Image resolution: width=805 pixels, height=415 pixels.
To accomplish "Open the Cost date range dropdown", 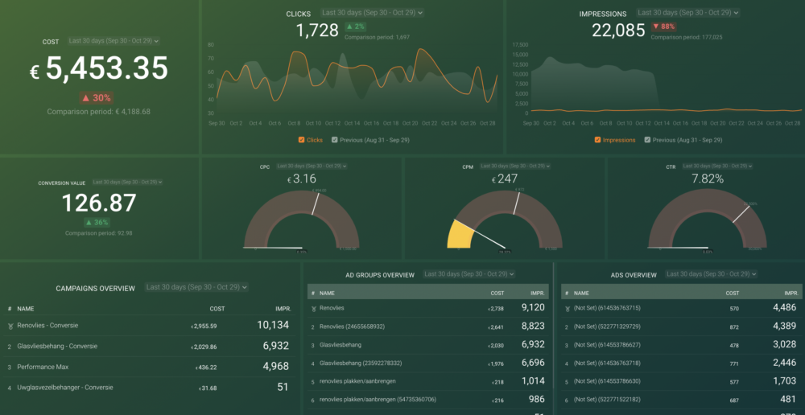I will (x=114, y=41).
